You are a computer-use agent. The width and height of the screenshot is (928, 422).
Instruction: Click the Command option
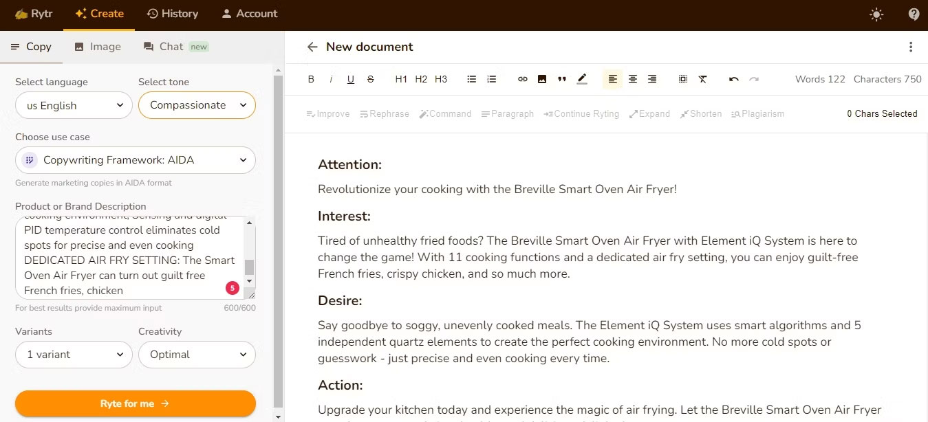(445, 114)
